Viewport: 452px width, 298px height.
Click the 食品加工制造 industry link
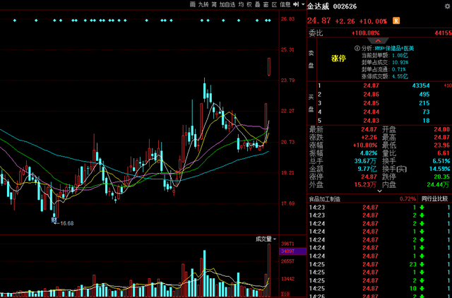(x=325, y=199)
